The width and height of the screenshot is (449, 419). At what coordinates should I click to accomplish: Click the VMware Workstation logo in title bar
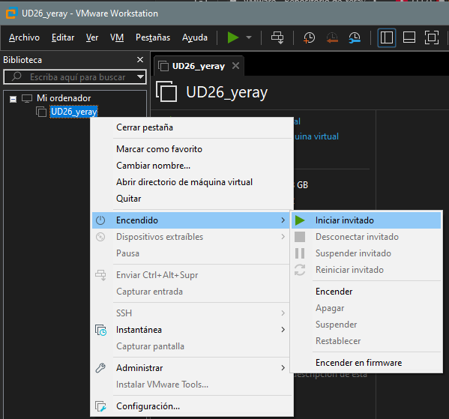click(x=11, y=13)
